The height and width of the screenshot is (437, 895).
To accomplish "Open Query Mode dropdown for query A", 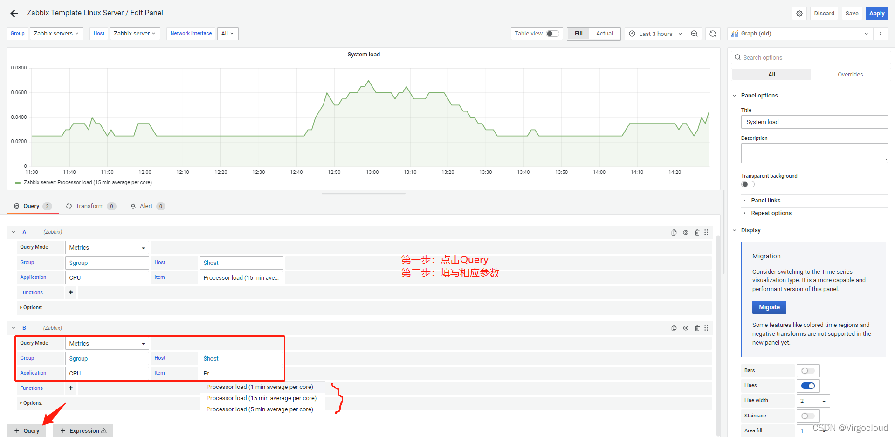I will tap(107, 248).
